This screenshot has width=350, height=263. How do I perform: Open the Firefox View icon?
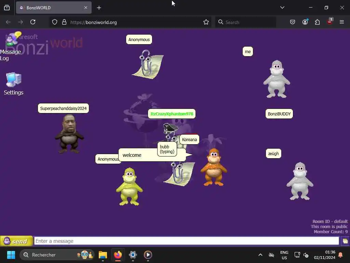[7, 8]
